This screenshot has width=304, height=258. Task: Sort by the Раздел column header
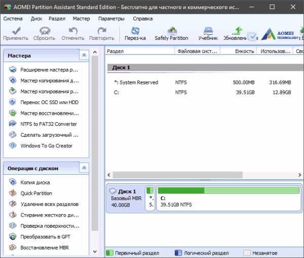140,51
